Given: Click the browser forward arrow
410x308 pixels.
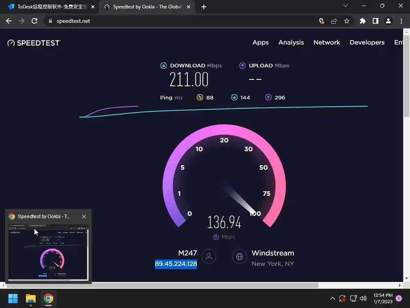Looking at the screenshot, I should coord(22,21).
